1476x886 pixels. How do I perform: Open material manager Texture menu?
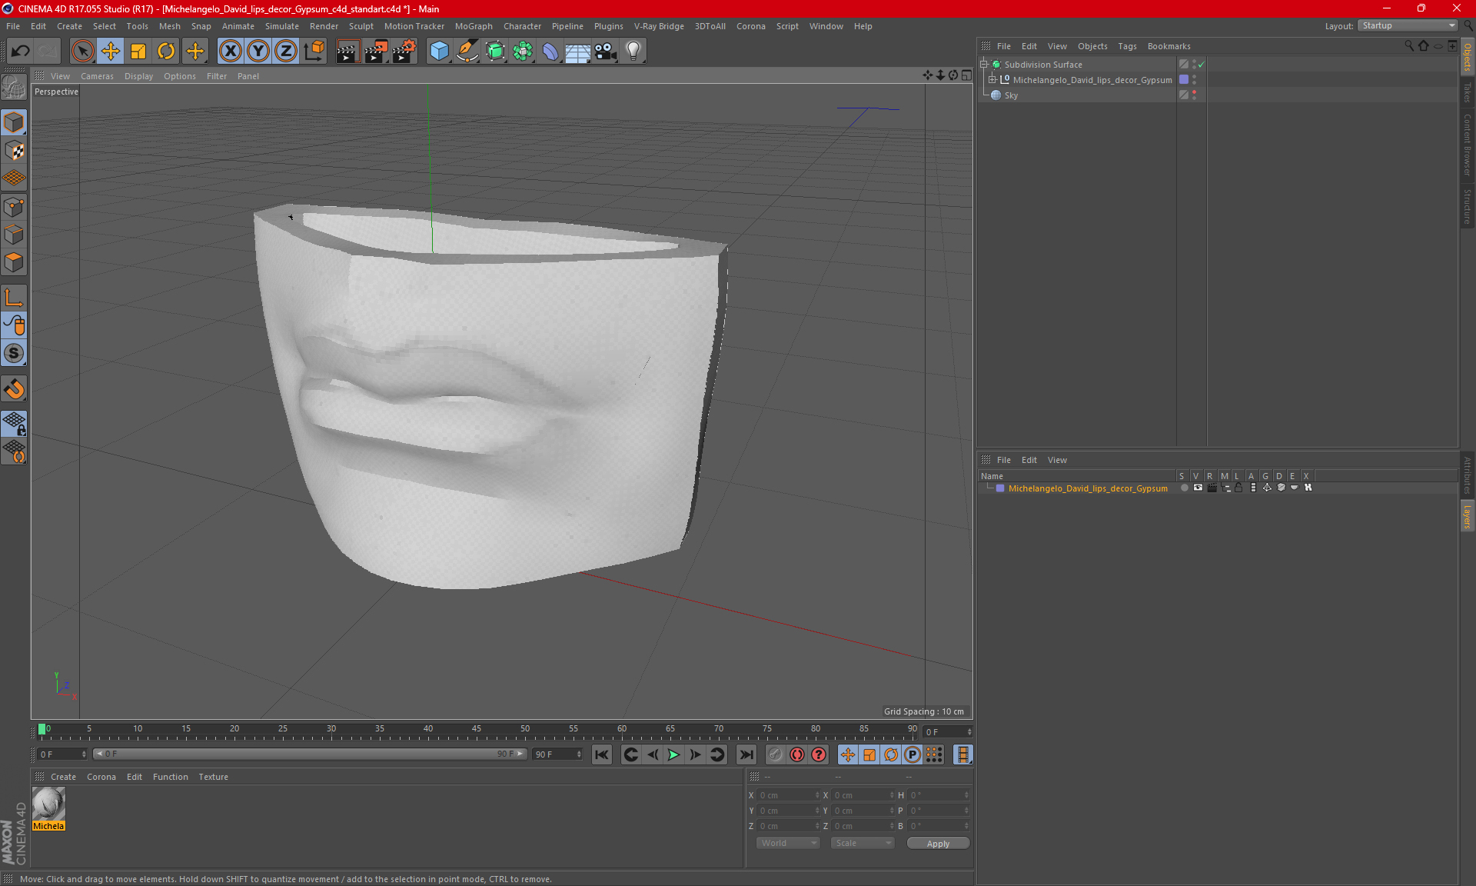(213, 777)
